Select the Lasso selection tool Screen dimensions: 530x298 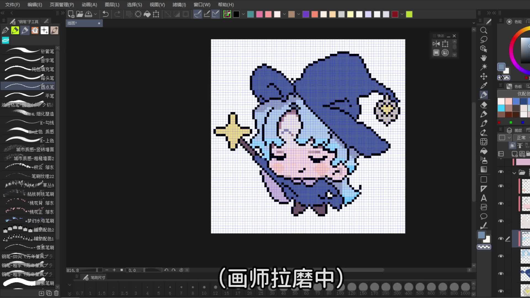point(484,39)
